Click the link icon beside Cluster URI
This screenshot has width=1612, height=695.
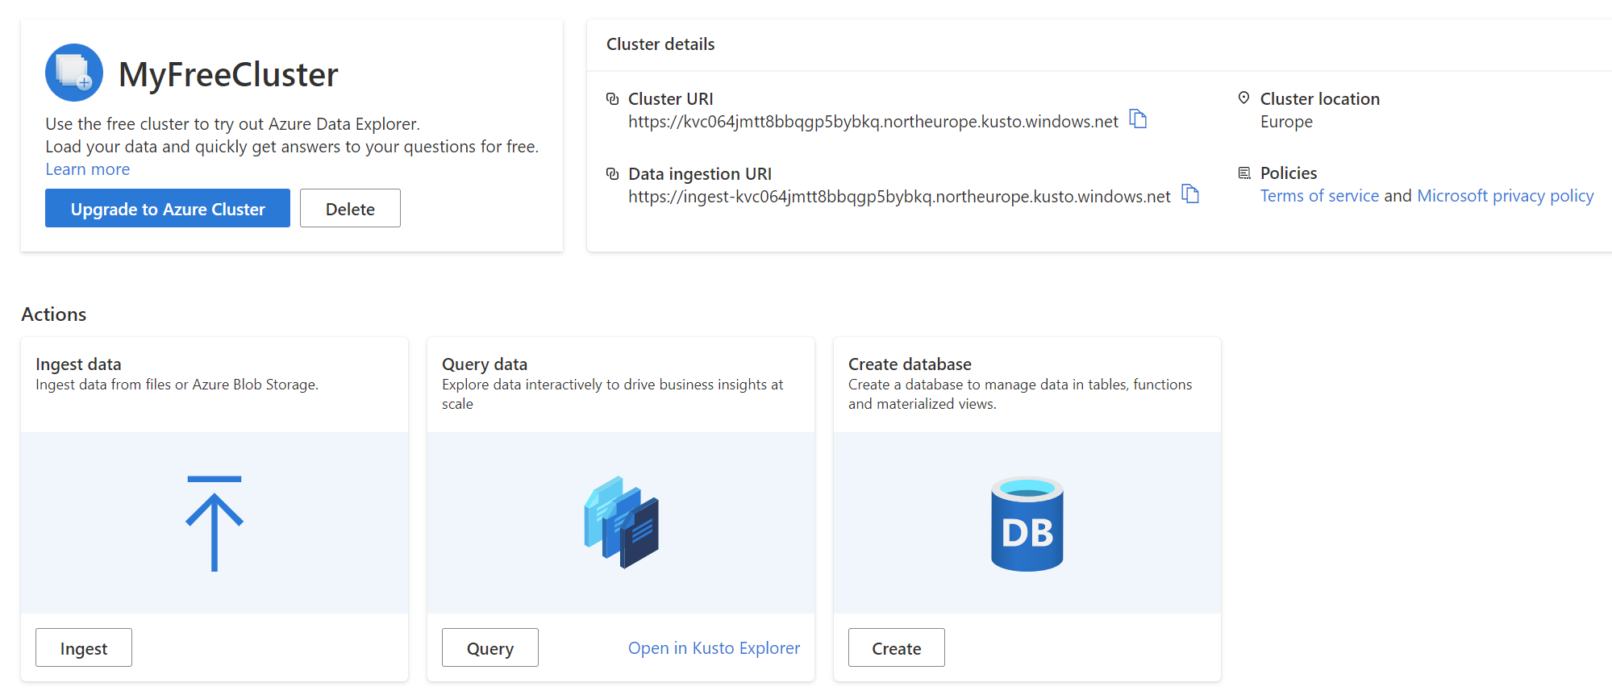(613, 99)
